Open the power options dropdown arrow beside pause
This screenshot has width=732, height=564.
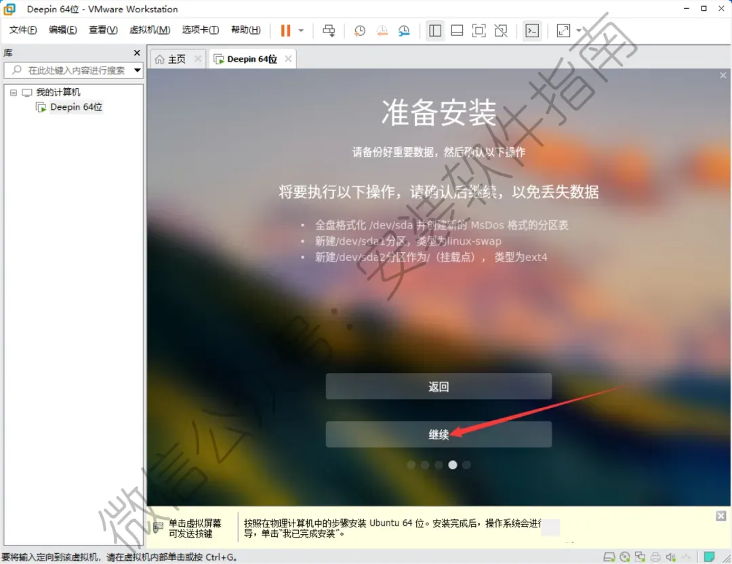[x=301, y=31]
